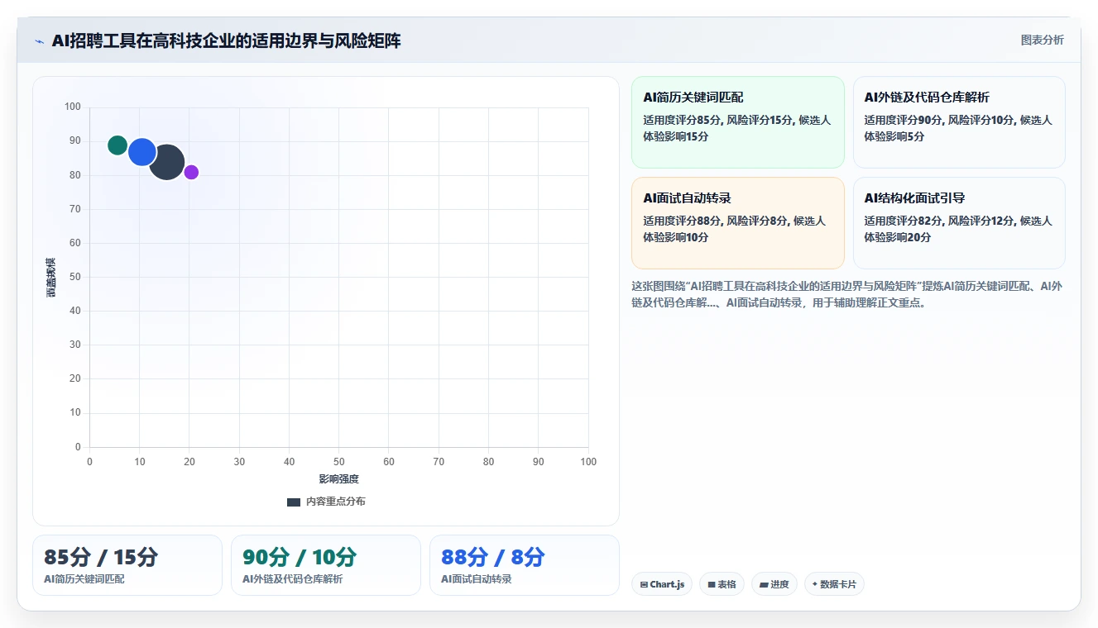
Task: Click the chart description paragraph text
Action: 847,294
